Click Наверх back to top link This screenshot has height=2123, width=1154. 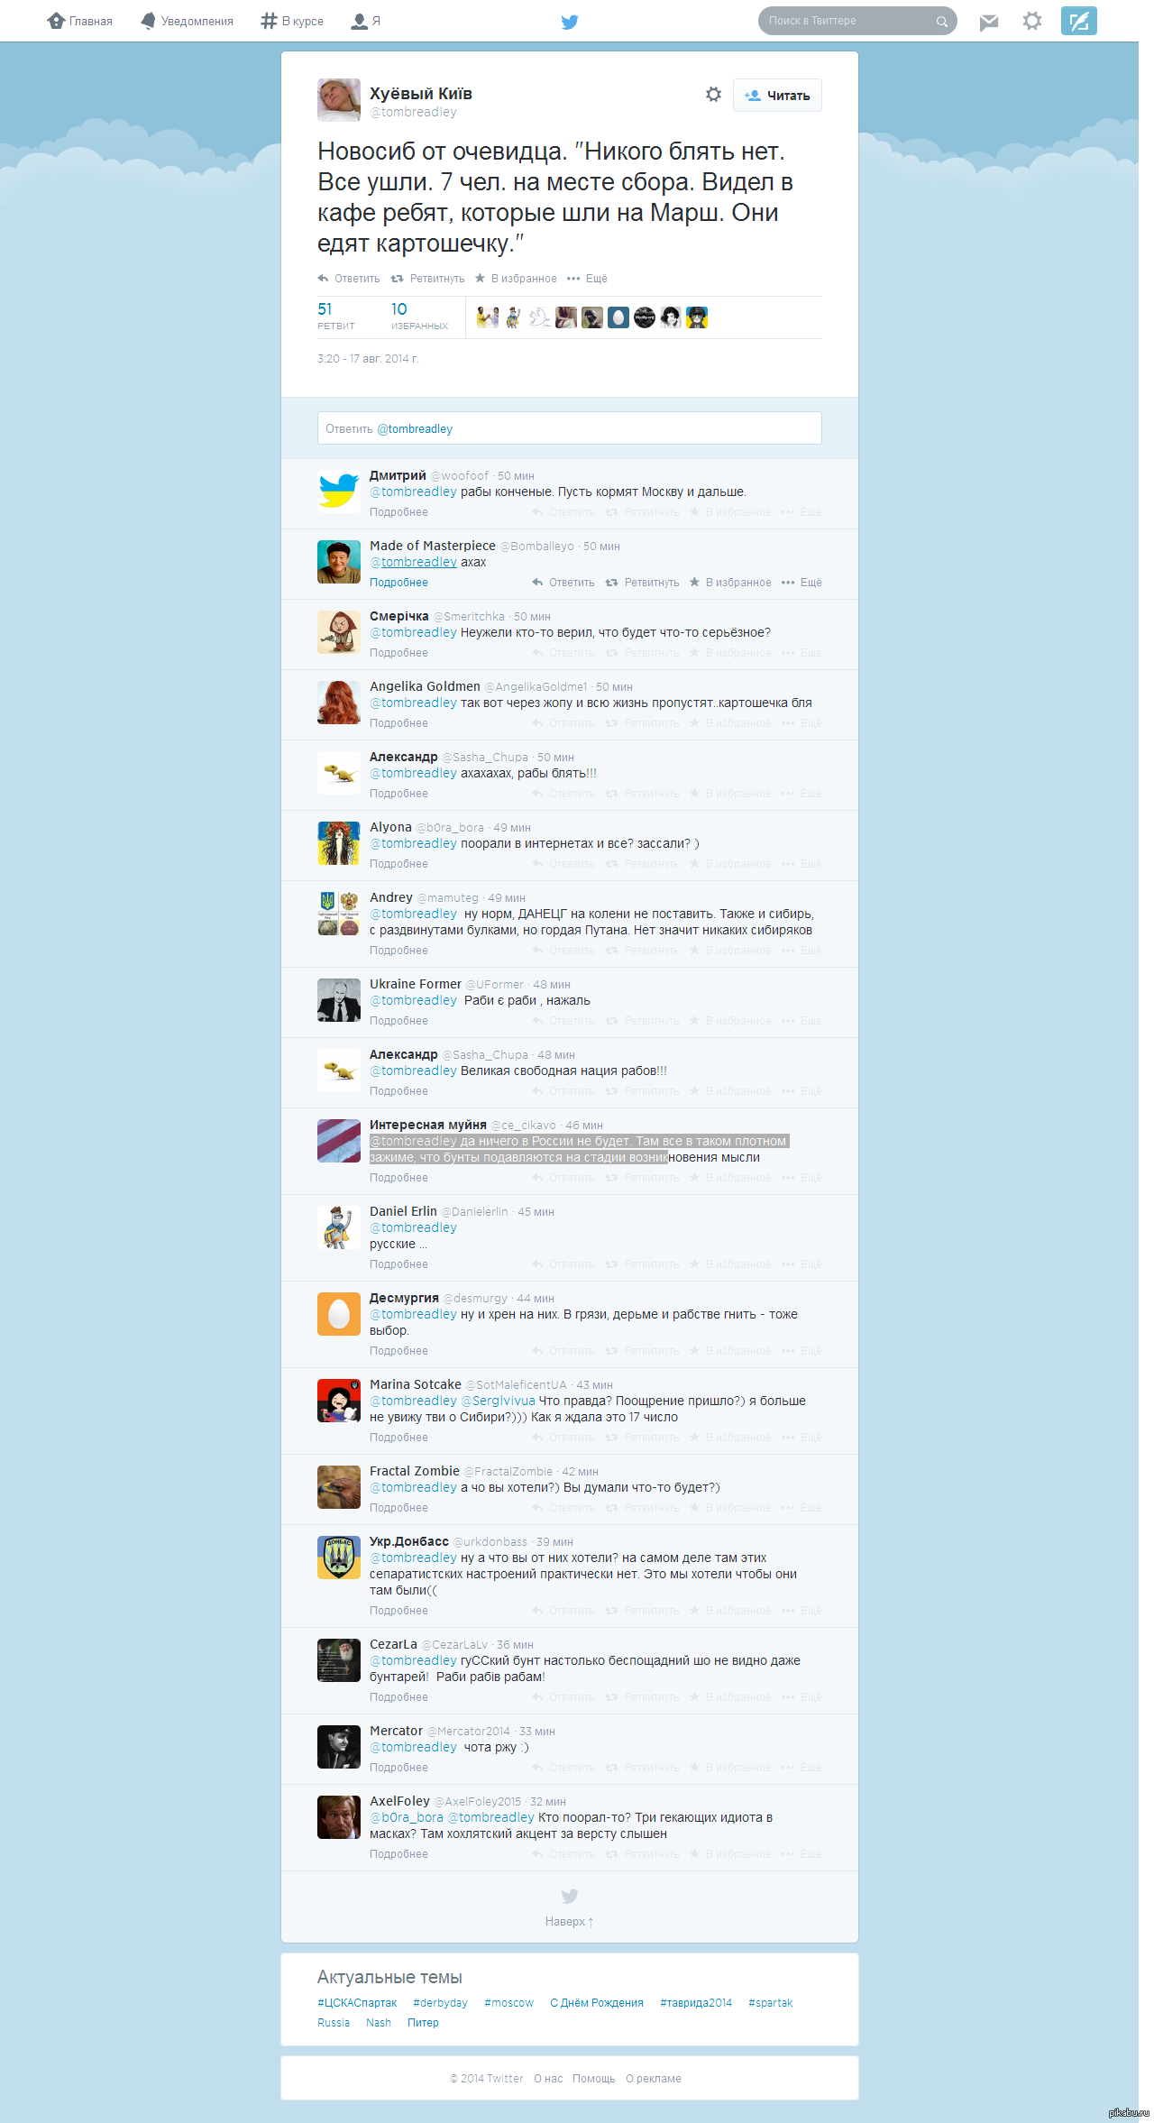click(x=570, y=1922)
